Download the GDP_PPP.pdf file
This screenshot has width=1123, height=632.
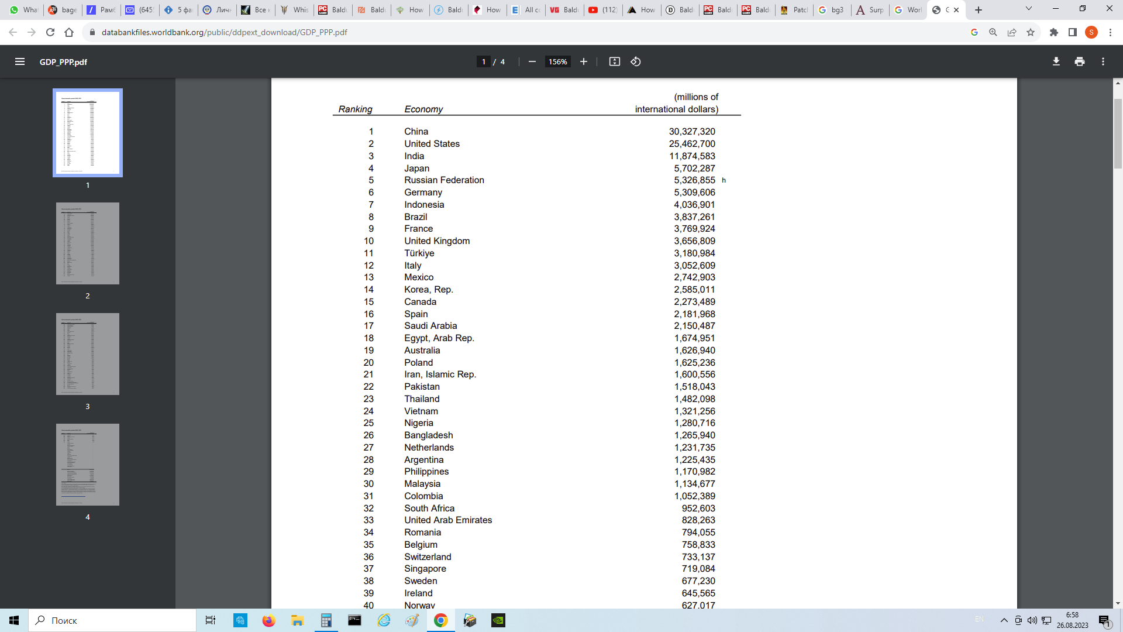[1056, 61]
